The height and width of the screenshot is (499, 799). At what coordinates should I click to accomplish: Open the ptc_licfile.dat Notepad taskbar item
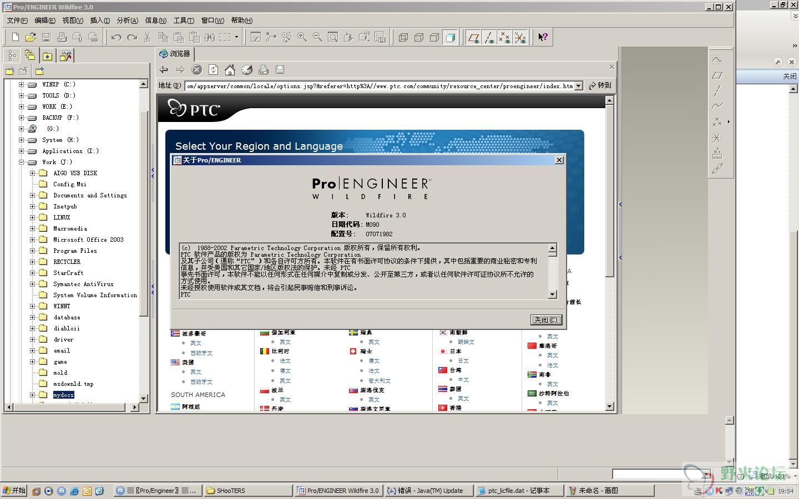[519, 491]
